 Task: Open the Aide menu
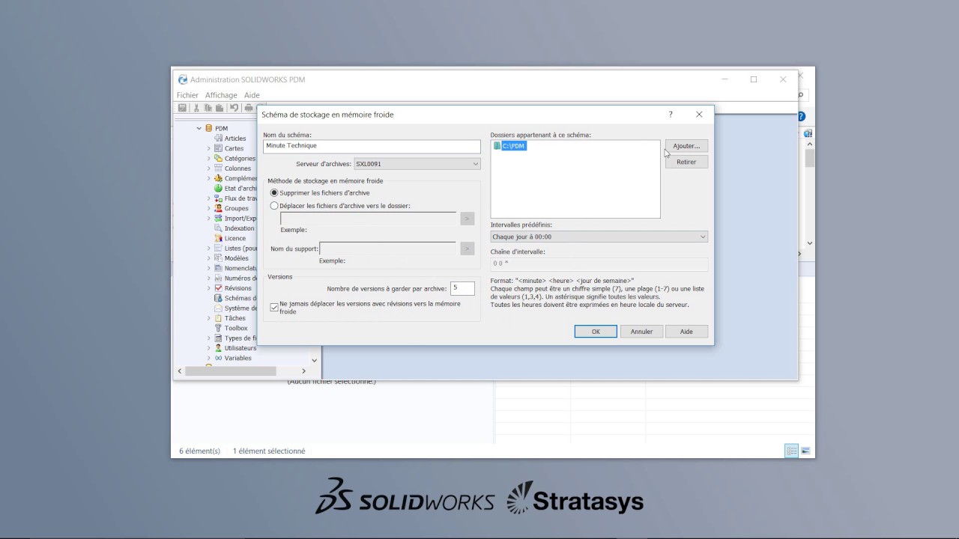[252, 95]
